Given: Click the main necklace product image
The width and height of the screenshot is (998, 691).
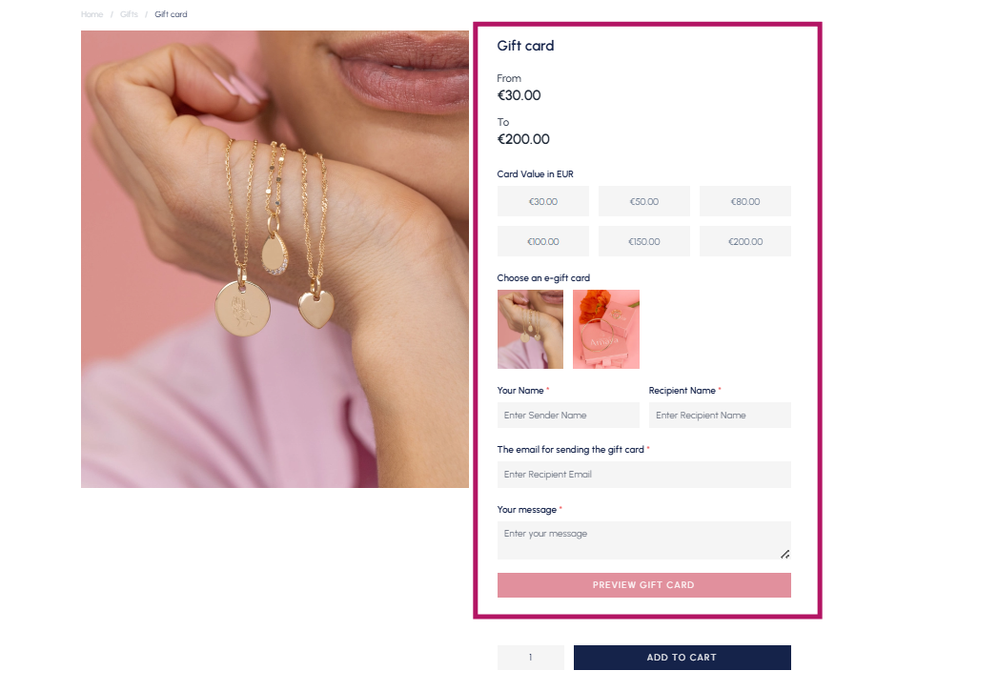Looking at the screenshot, I should coord(275,259).
